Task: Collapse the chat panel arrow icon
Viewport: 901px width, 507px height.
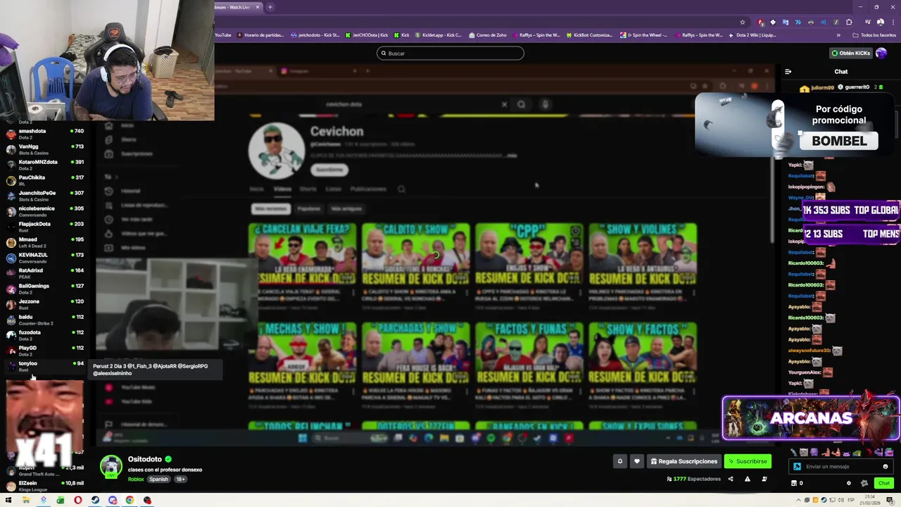Action: click(788, 71)
